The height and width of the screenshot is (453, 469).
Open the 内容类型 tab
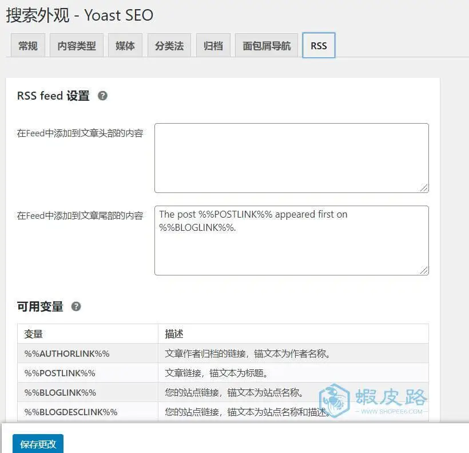[x=77, y=45]
